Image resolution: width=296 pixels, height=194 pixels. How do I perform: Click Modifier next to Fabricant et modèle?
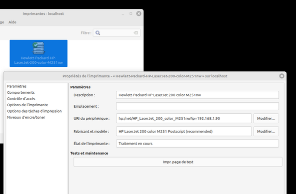click(x=266, y=132)
